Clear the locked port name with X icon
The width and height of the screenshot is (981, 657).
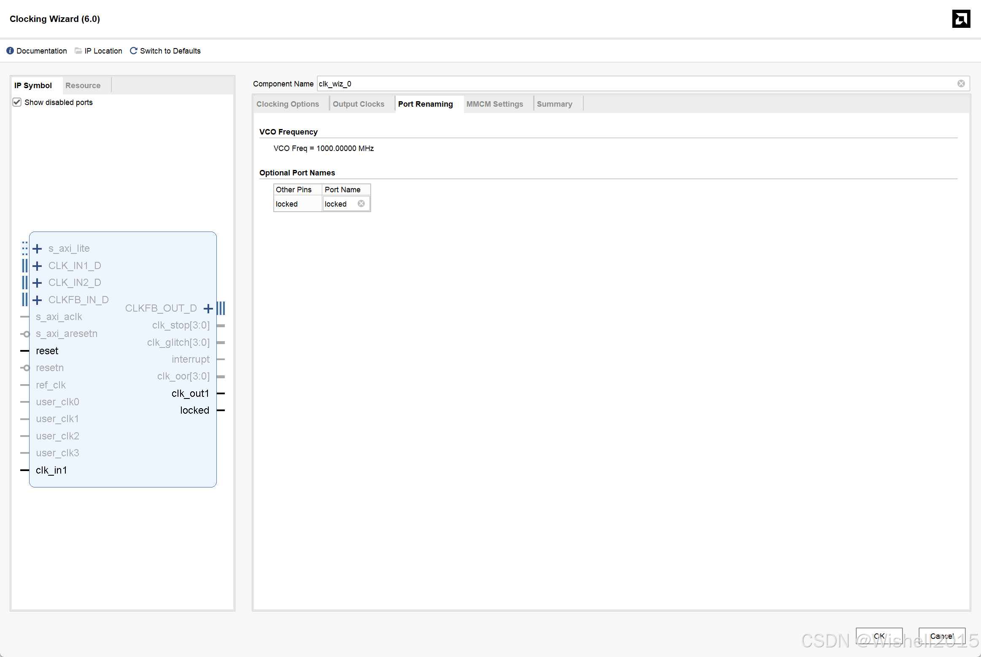(361, 204)
